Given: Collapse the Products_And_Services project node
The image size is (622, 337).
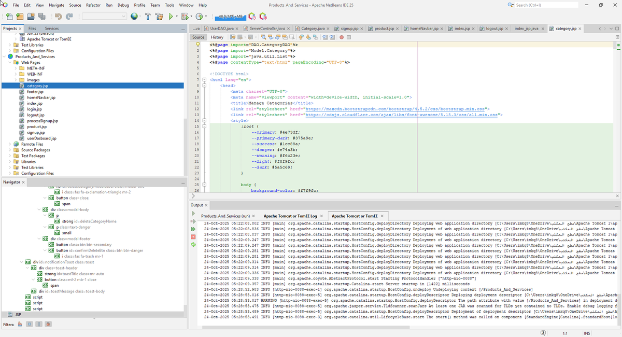Looking at the screenshot, I should 4,57.
